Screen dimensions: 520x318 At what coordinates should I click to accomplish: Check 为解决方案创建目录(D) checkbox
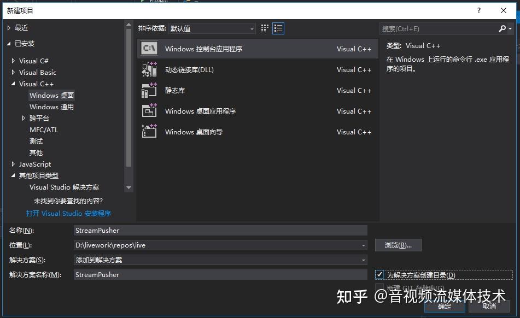click(379, 275)
